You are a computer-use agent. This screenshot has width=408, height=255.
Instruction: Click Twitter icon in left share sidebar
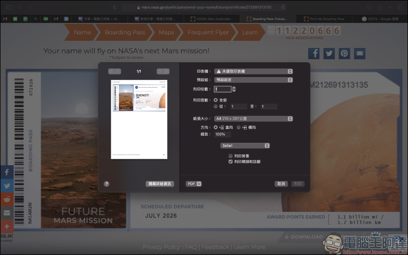coord(7,186)
